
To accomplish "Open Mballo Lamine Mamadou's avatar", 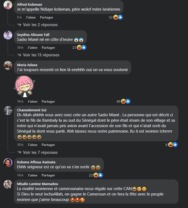I will pyautogui.click(x=8, y=184).
